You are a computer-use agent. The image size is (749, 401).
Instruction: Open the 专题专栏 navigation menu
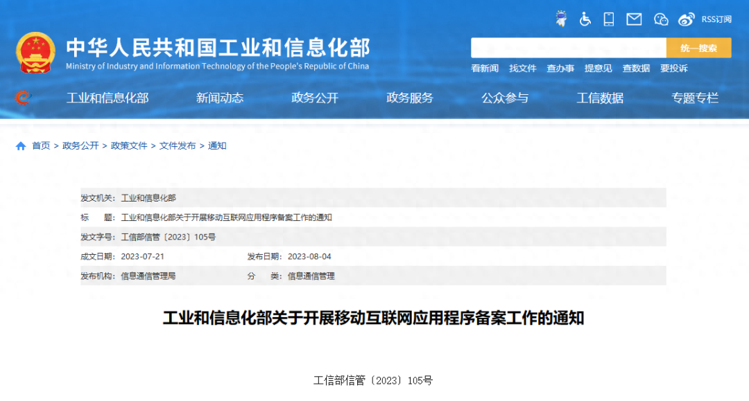(x=696, y=98)
